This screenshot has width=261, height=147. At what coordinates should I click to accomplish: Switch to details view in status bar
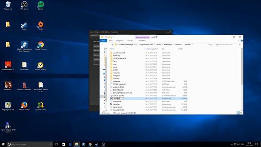[238, 113]
